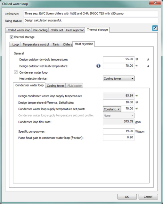Screen dimensions: 163x204
Task: Toggle the Condenser water loop checkbox
Action: (16, 72)
